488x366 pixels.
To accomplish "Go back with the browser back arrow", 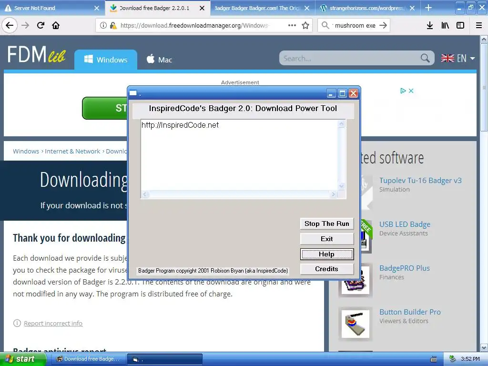I will pos(10,25).
